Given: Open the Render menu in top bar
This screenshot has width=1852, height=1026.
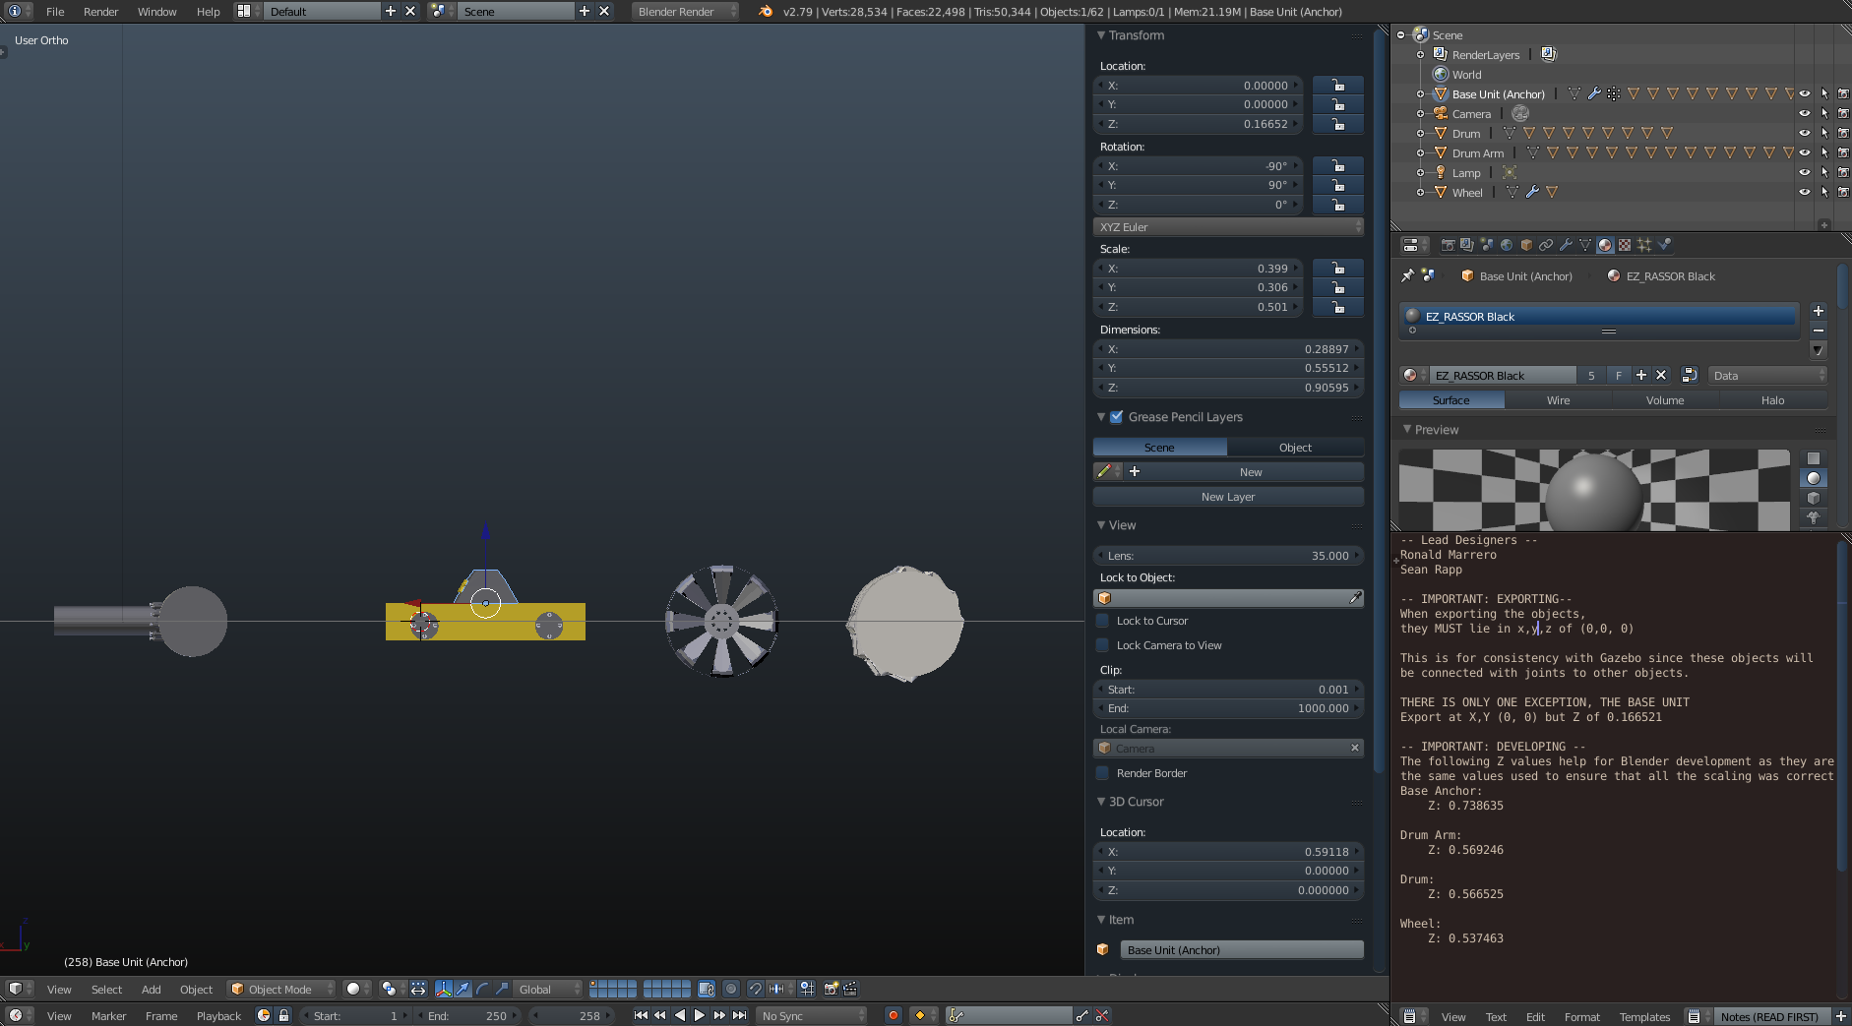Looking at the screenshot, I should click(100, 12).
